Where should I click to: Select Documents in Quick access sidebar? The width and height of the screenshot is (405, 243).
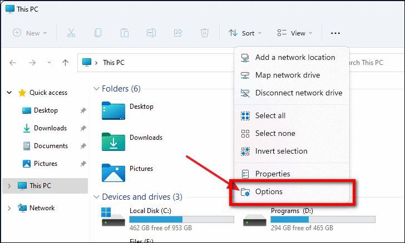[51, 146]
